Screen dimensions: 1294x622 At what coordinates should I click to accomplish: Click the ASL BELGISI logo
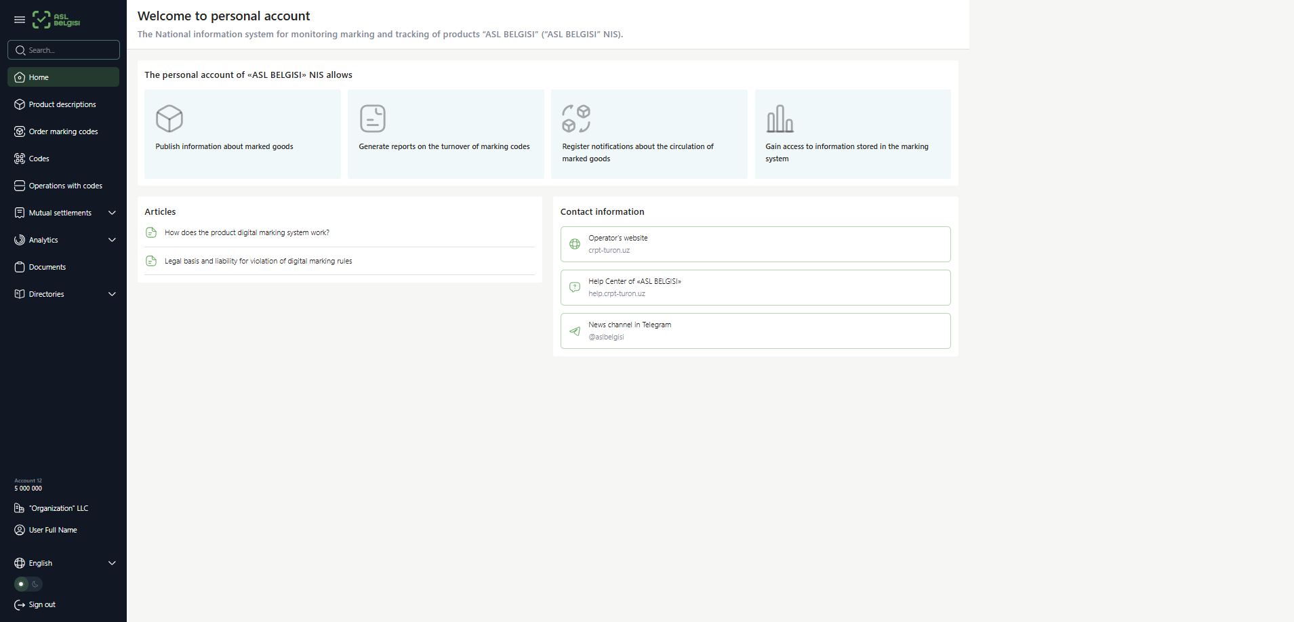(x=56, y=20)
